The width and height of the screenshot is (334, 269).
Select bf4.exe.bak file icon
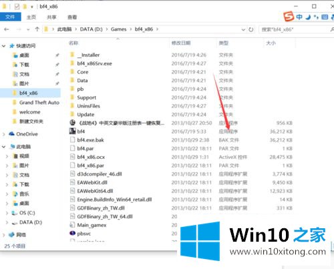72,140
